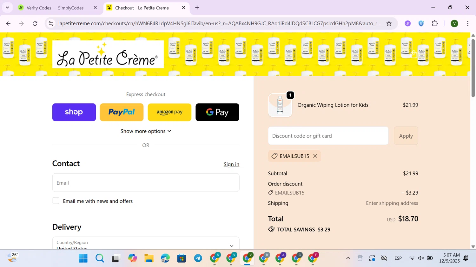Viewport: 476px width, 267px height.
Task: Open the Extensions puzzle icon
Action: [435, 23]
